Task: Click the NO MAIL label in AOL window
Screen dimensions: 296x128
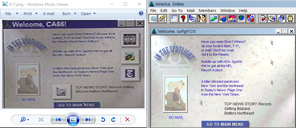Action: tap(176, 118)
